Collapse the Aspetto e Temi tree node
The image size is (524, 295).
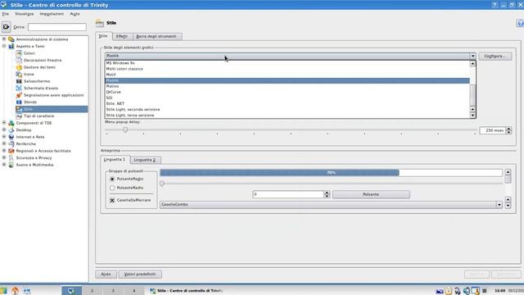(x=4, y=46)
